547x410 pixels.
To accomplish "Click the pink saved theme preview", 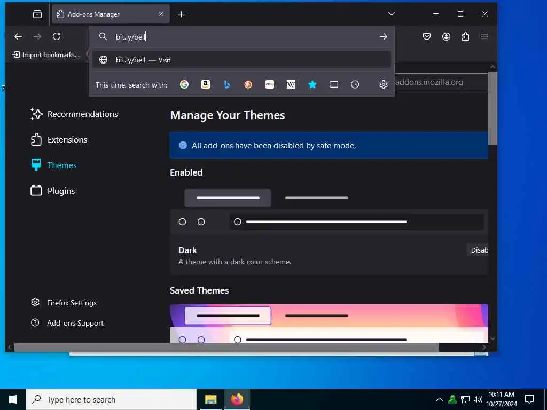I will pos(329,324).
